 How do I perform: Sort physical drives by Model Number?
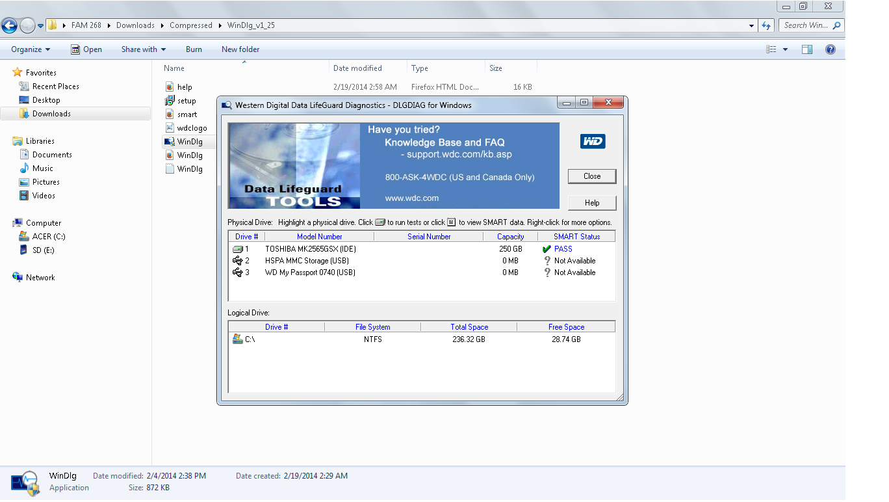[320, 237]
